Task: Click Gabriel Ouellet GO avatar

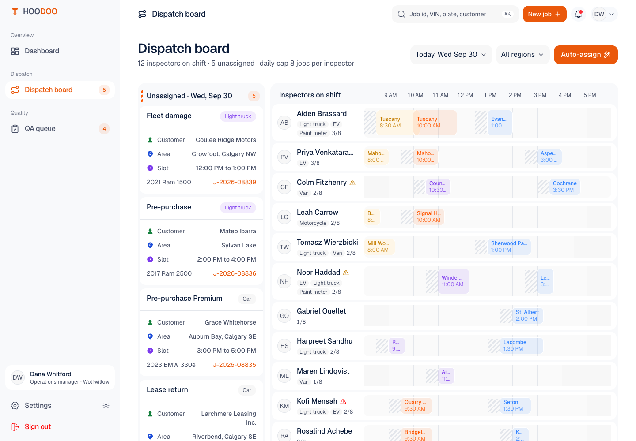Action: pos(284,316)
